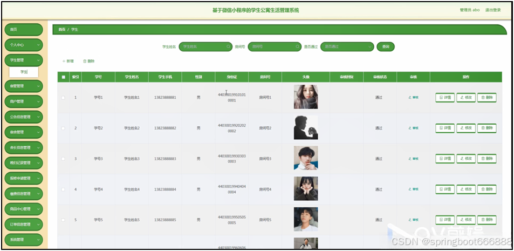Click row 删除 for 学生姓名1
514x251 pixels.
click(487, 98)
